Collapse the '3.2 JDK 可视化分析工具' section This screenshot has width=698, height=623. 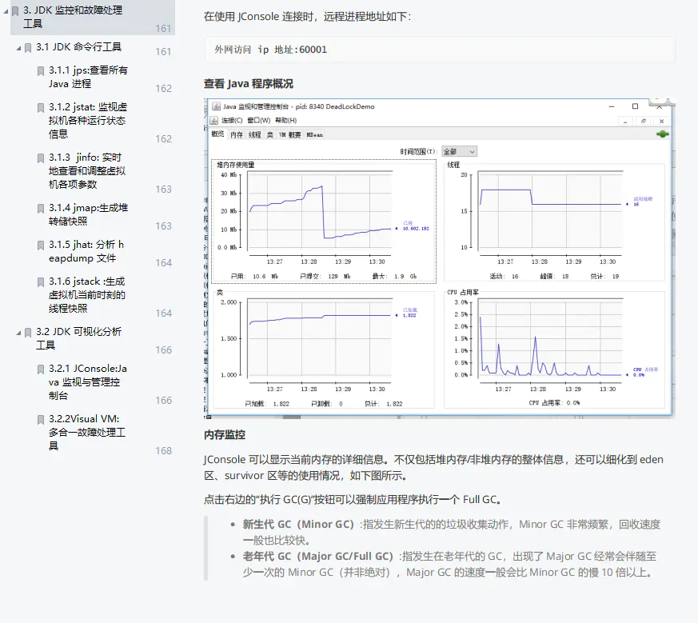[x=18, y=333]
